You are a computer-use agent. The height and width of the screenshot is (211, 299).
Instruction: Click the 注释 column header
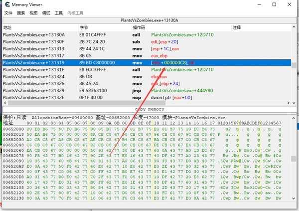coord(237,27)
